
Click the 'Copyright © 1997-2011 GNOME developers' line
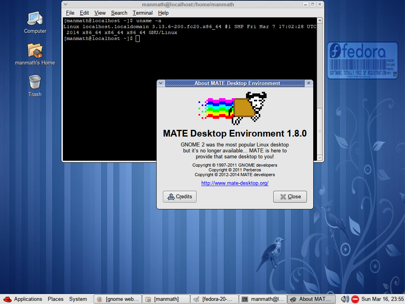tap(235, 165)
